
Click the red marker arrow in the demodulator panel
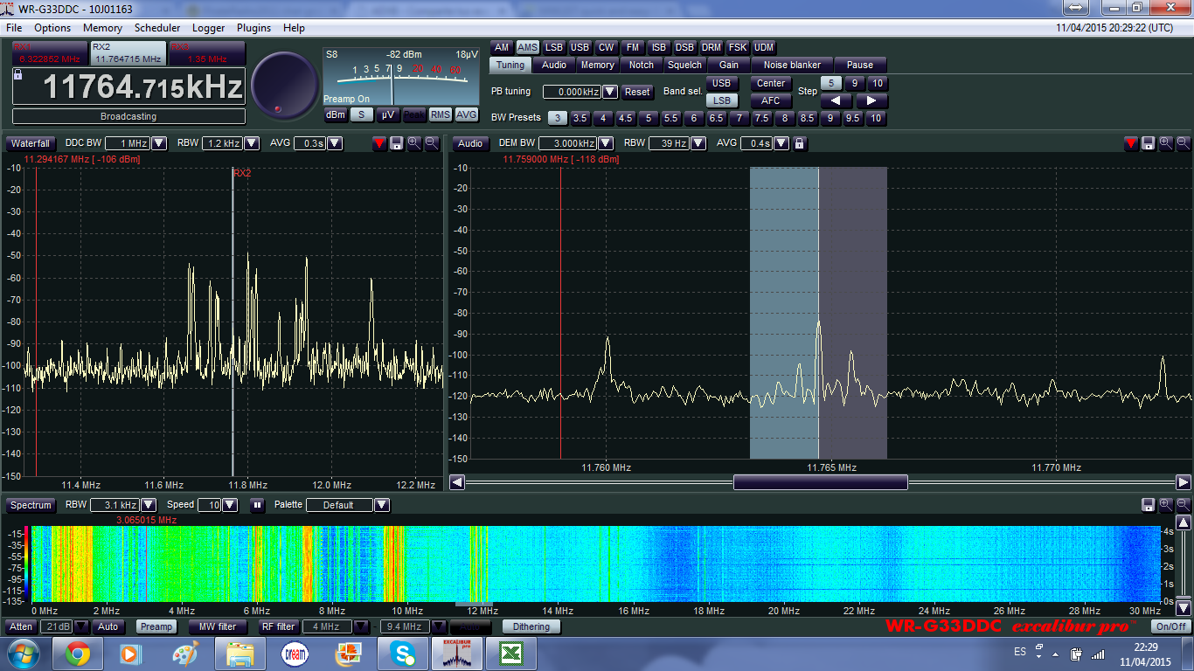click(x=1131, y=143)
